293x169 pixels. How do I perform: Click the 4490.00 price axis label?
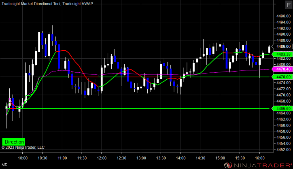point(283,34)
